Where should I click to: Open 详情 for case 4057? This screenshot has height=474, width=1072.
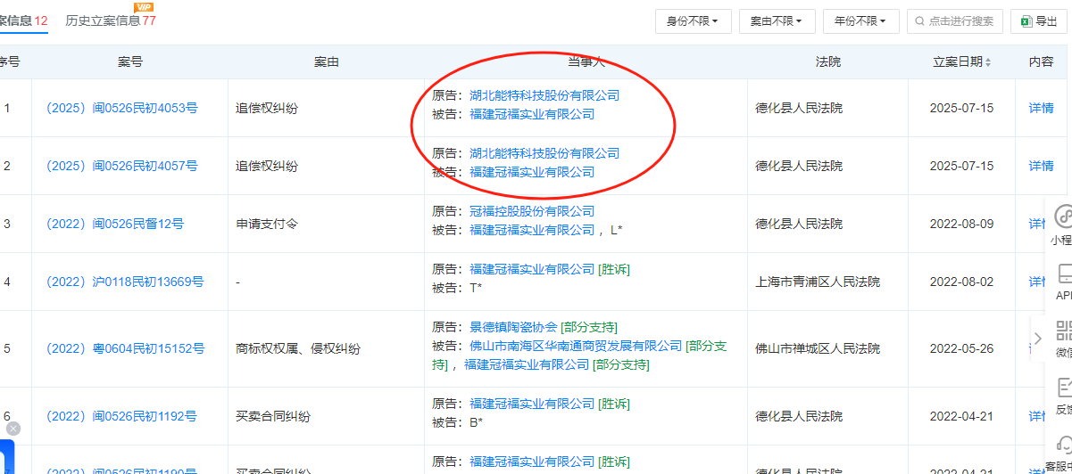(x=1041, y=167)
